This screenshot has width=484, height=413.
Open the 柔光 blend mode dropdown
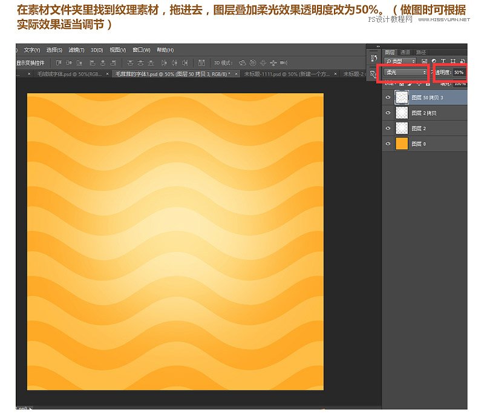pyautogui.click(x=405, y=72)
